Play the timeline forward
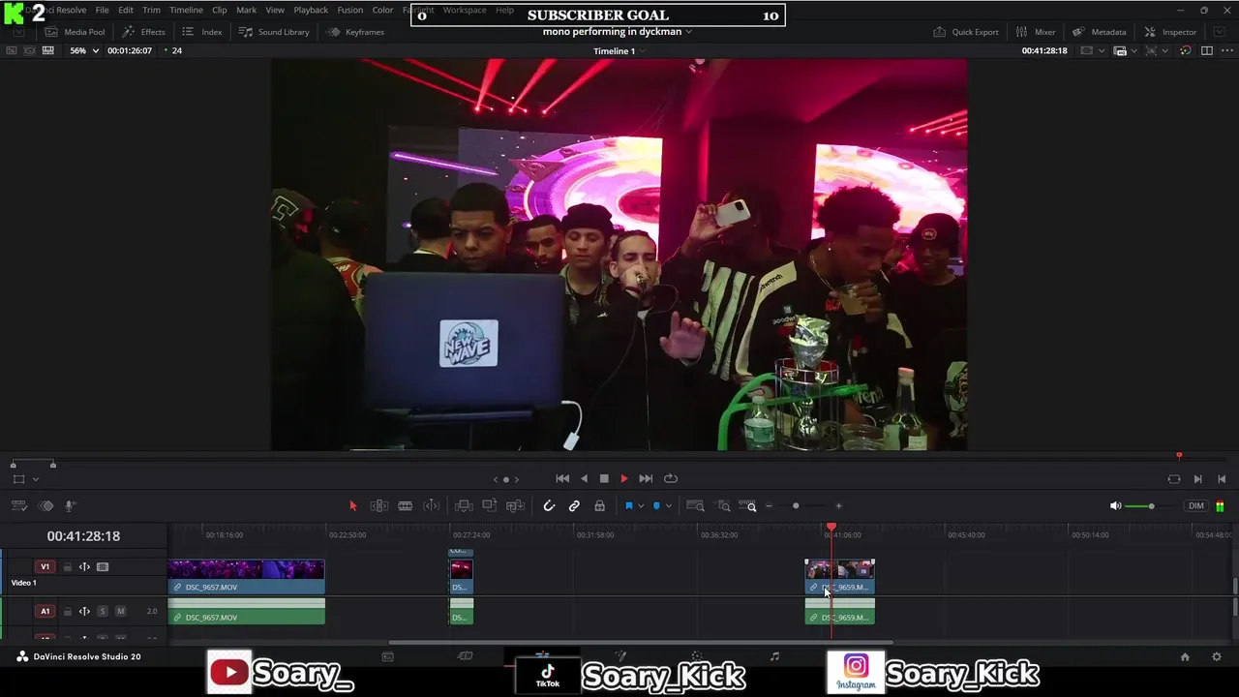Viewport: 1239px width, 697px height. point(624,479)
